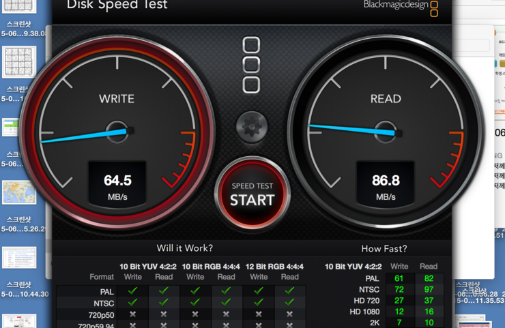This screenshot has height=328, width=505.
Task: Click NTSC 10 Bit YUV read checkmark
Action: click(164, 302)
